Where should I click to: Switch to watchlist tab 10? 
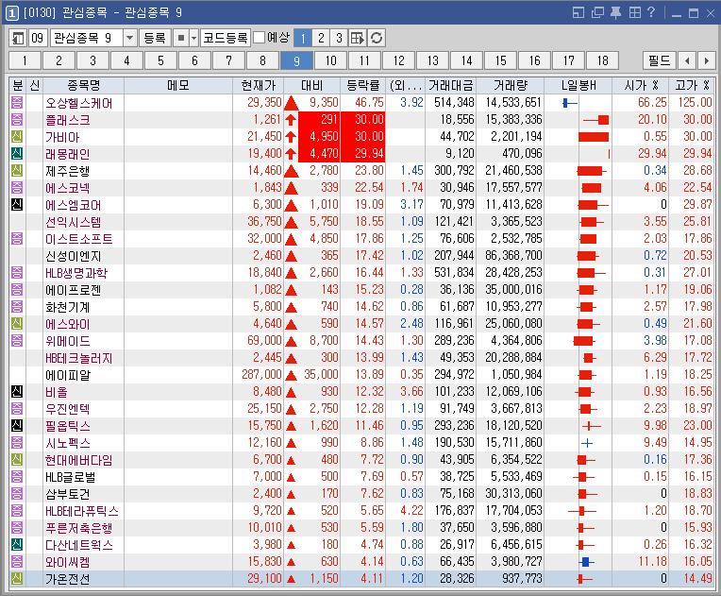tap(330, 60)
